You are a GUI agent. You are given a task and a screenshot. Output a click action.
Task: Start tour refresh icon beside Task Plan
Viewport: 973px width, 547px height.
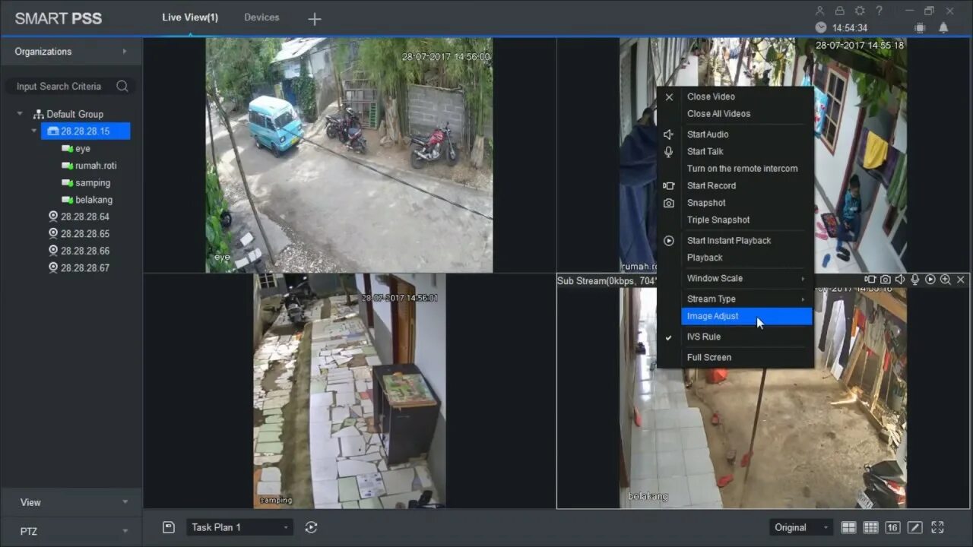point(311,527)
